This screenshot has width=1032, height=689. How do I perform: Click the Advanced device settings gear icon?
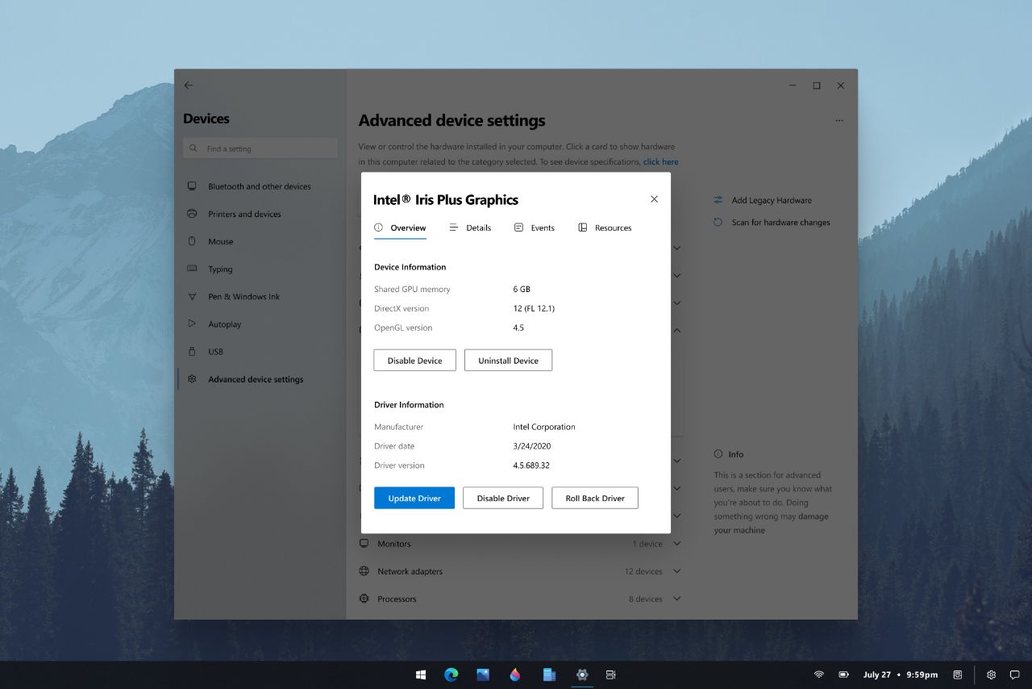pos(192,378)
